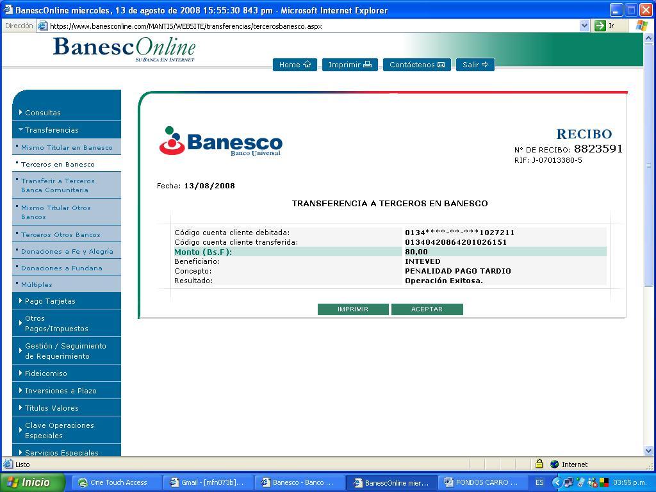Expand Otros Pagos/Impuestos section
This screenshot has height=492, width=656.
67,324
